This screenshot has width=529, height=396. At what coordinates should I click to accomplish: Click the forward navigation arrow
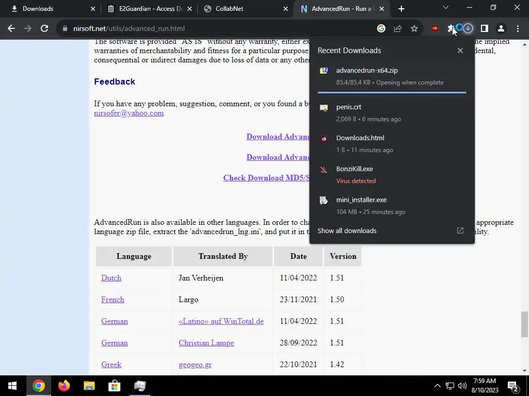(x=28, y=29)
